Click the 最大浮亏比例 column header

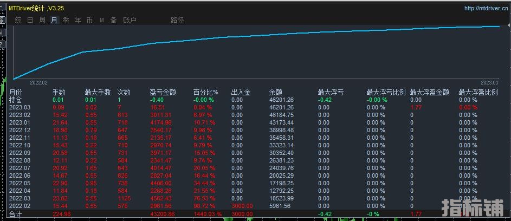[386, 93]
